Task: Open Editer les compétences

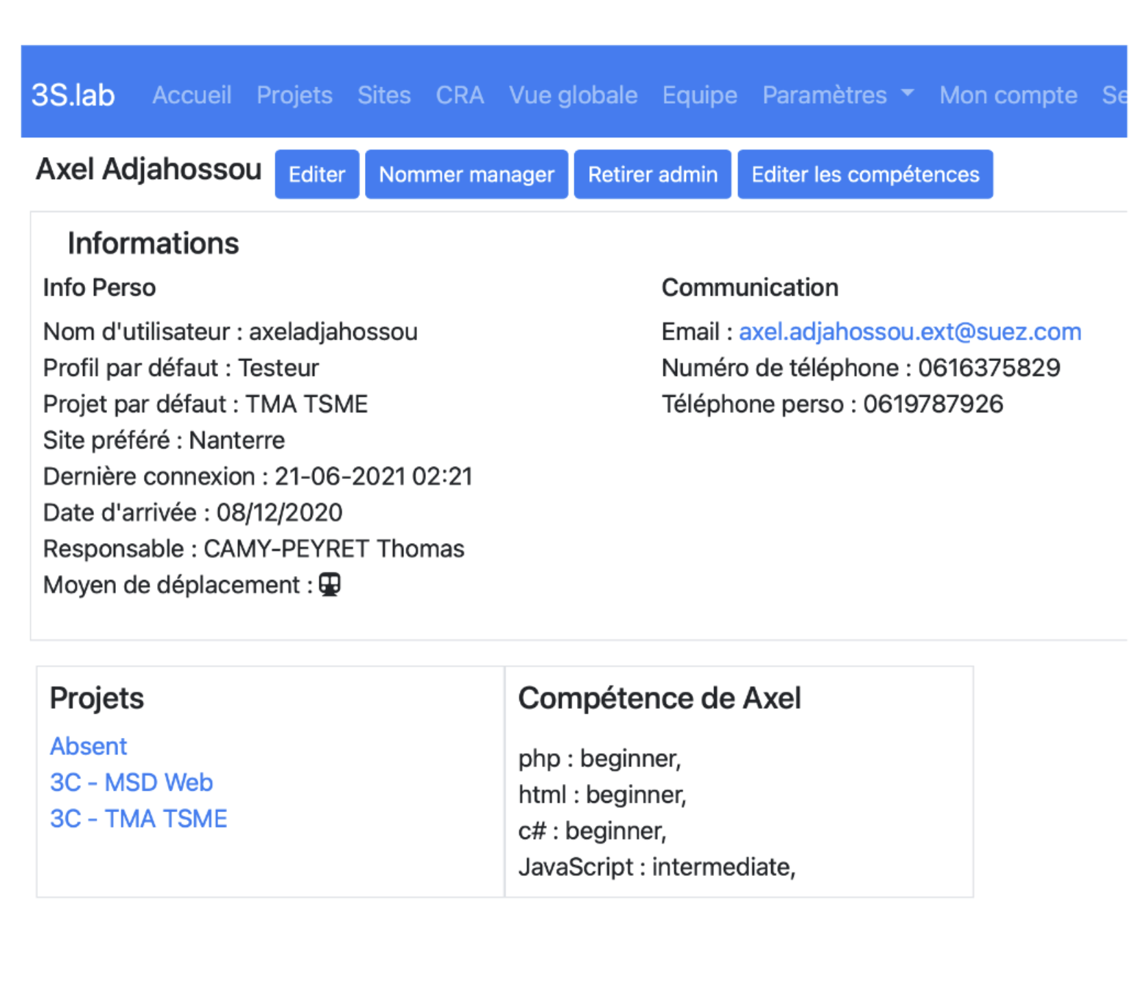Action: tap(865, 174)
